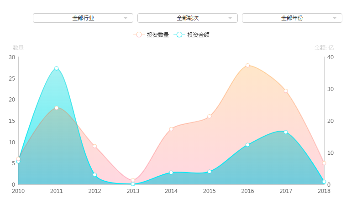This screenshot has width=346, height=203.
Task: Click the 2015 投资数量 data point
Action: [210, 117]
